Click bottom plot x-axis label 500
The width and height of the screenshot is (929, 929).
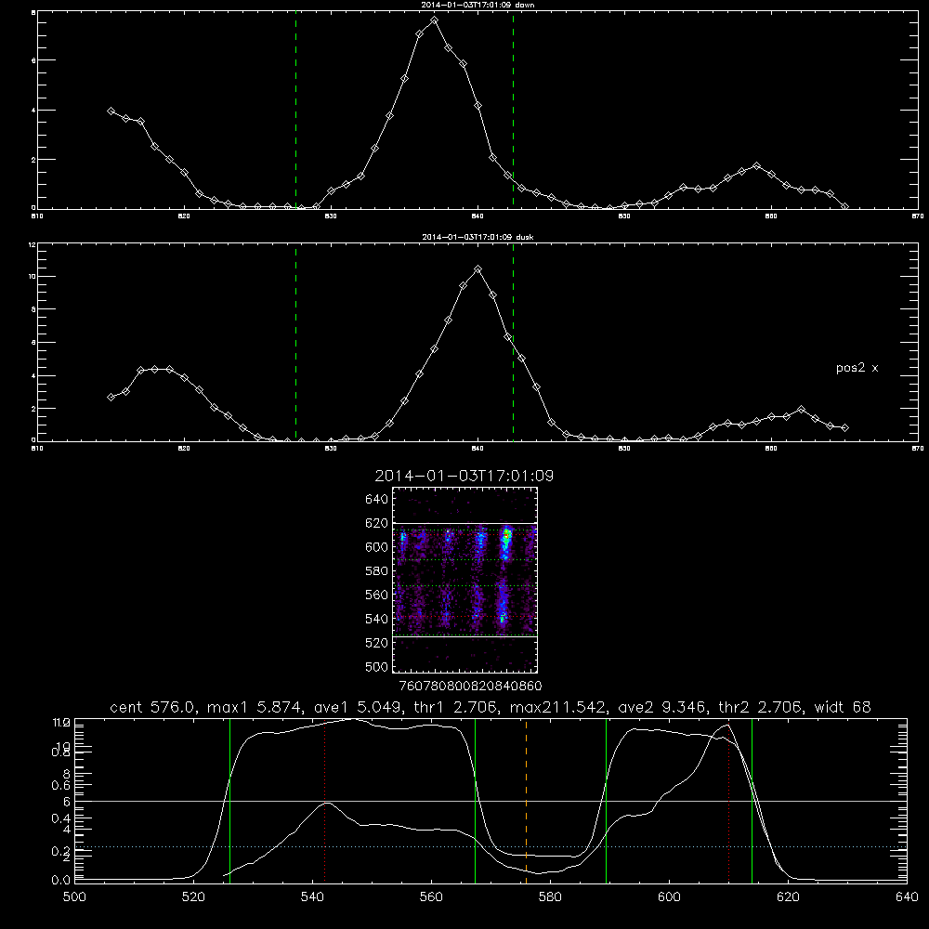click(74, 897)
